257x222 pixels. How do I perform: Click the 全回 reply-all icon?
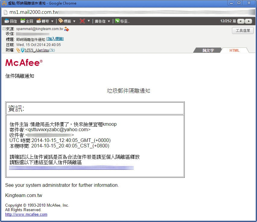pyautogui.click(x=23, y=21)
